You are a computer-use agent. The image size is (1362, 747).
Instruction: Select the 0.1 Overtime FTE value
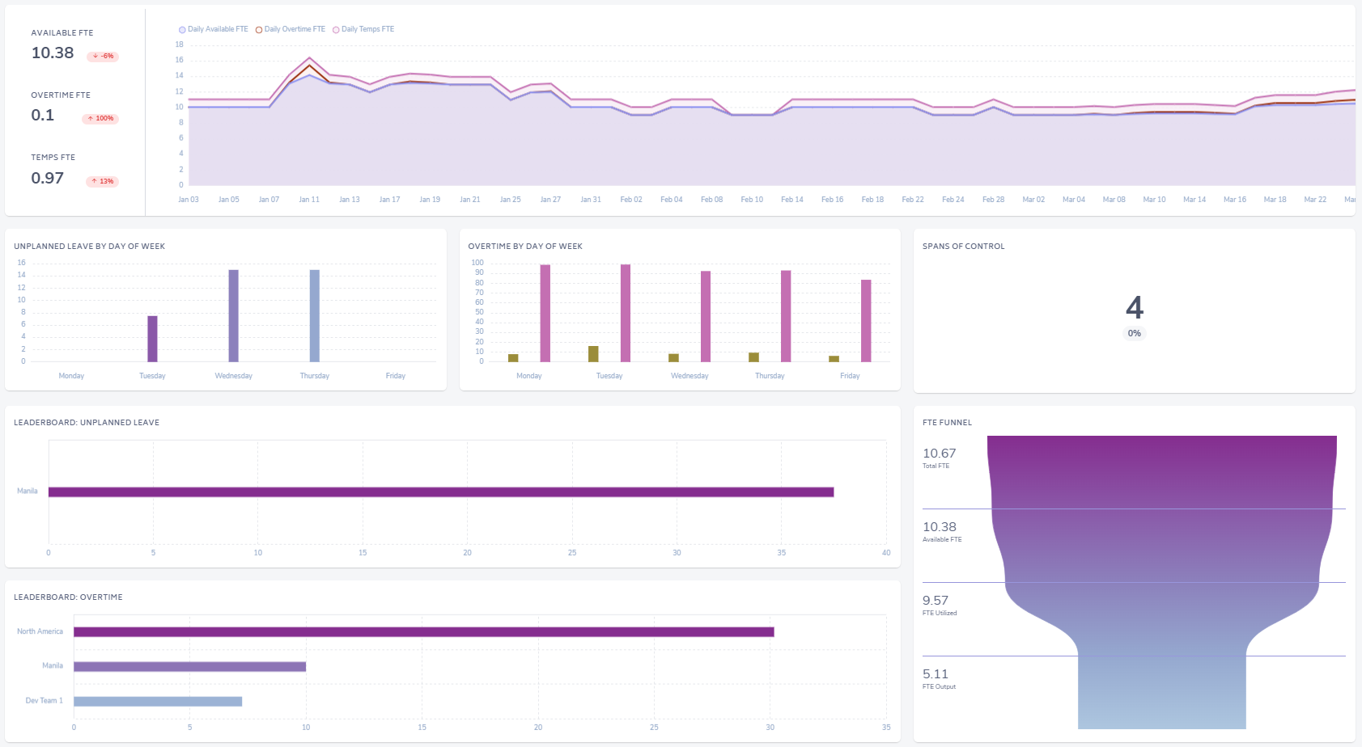pyautogui.click(x=43, y=116)
